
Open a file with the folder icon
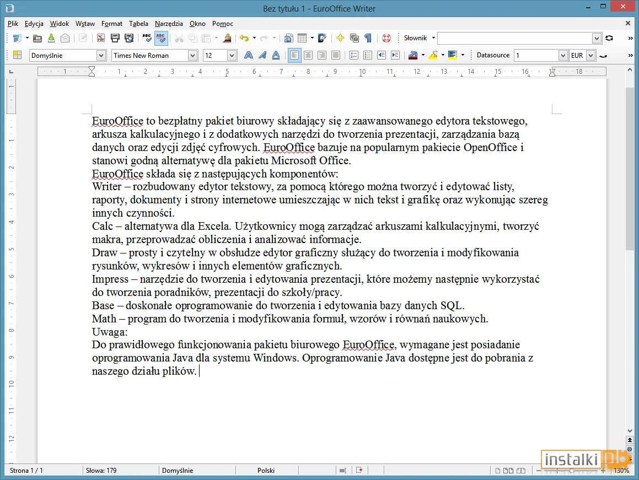click(x=37, y=38)
